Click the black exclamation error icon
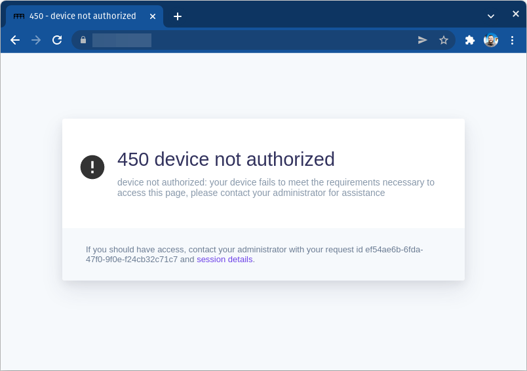The width and height of the screenshot is (527, 371). click(92, 167)
